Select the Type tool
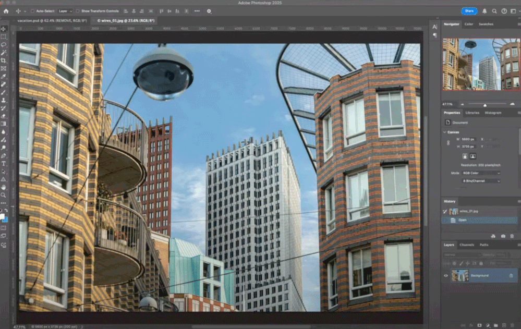 coord(4,164)
